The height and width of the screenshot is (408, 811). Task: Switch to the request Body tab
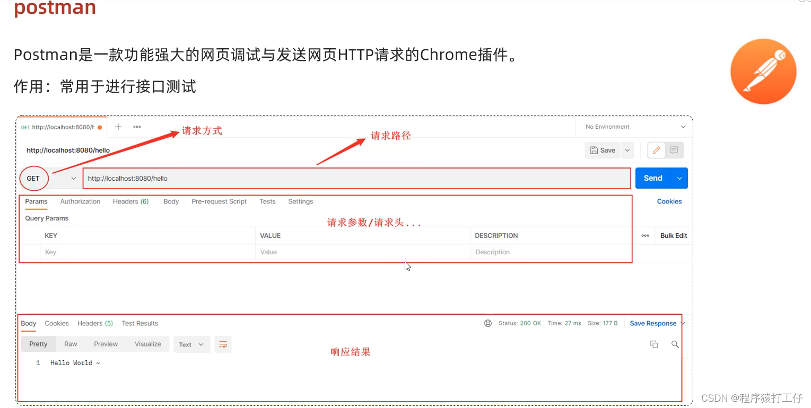(171, 201)
